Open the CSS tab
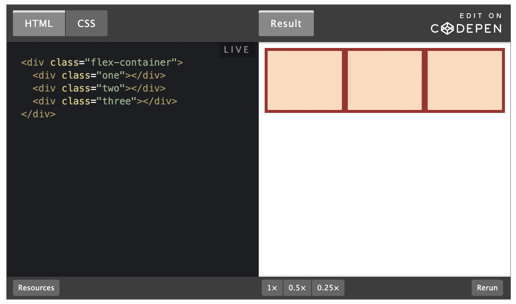The height and width of the screenshot is (304, 516). pyautogui.click(x=86, y=24)
